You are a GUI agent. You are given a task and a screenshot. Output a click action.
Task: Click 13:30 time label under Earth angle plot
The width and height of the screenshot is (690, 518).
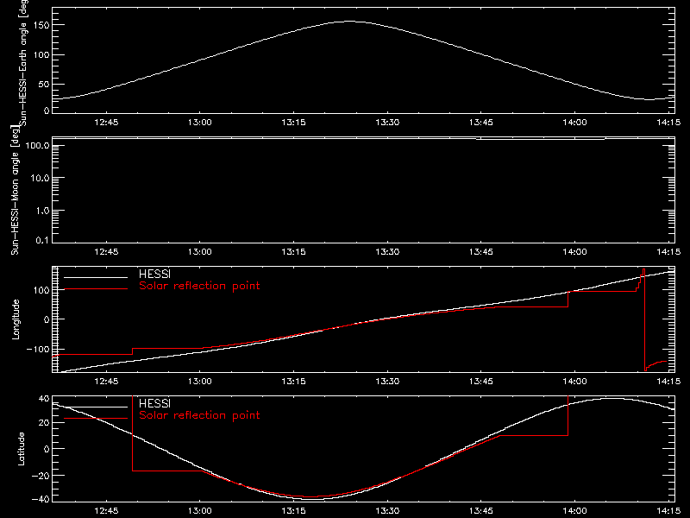(387, 123)
